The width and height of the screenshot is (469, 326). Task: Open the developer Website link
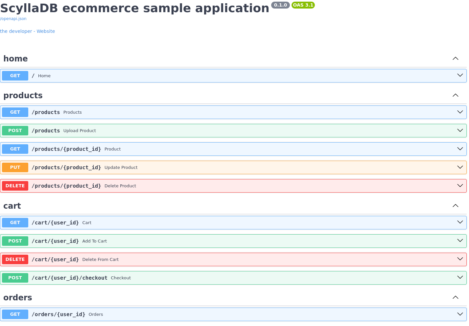[27, 31]
